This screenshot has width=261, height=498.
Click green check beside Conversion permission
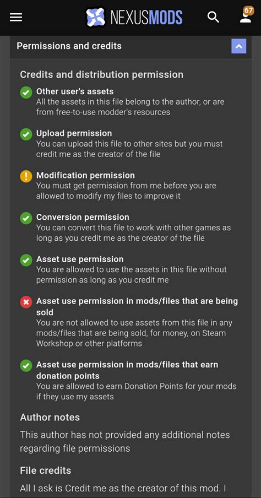[x=26, y=219]
